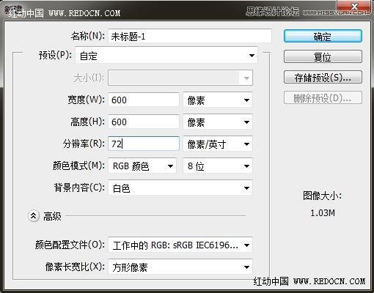374x293 pixels.
Task: Click the 复位 (Reset) button
Action: (323, 56)
